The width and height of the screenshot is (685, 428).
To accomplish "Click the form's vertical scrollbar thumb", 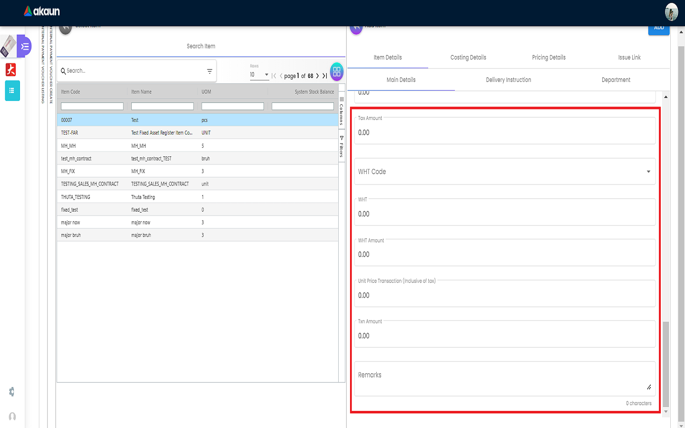I will coord(665,364).
